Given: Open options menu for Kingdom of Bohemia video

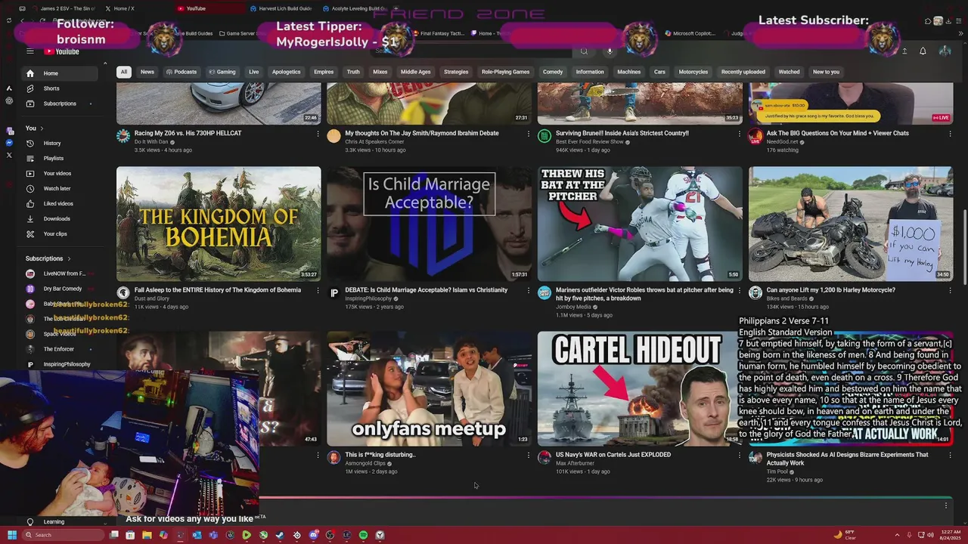Looking at the screenshot, I should point(318,291).
